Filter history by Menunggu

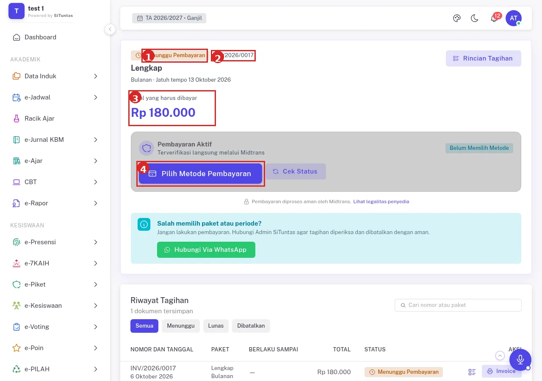(x=181, y=326)
